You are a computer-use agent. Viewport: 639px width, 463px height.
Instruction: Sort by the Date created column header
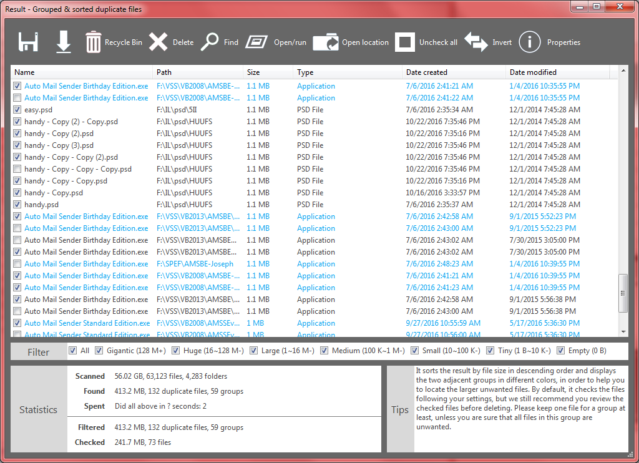pyautogui.click(x=454, y=72)
